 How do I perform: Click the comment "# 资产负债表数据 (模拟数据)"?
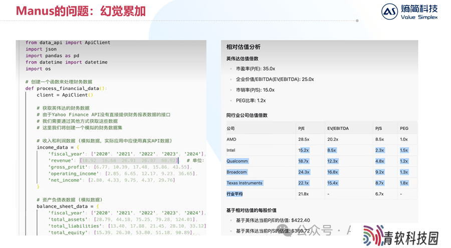click(x=69, y=200)
